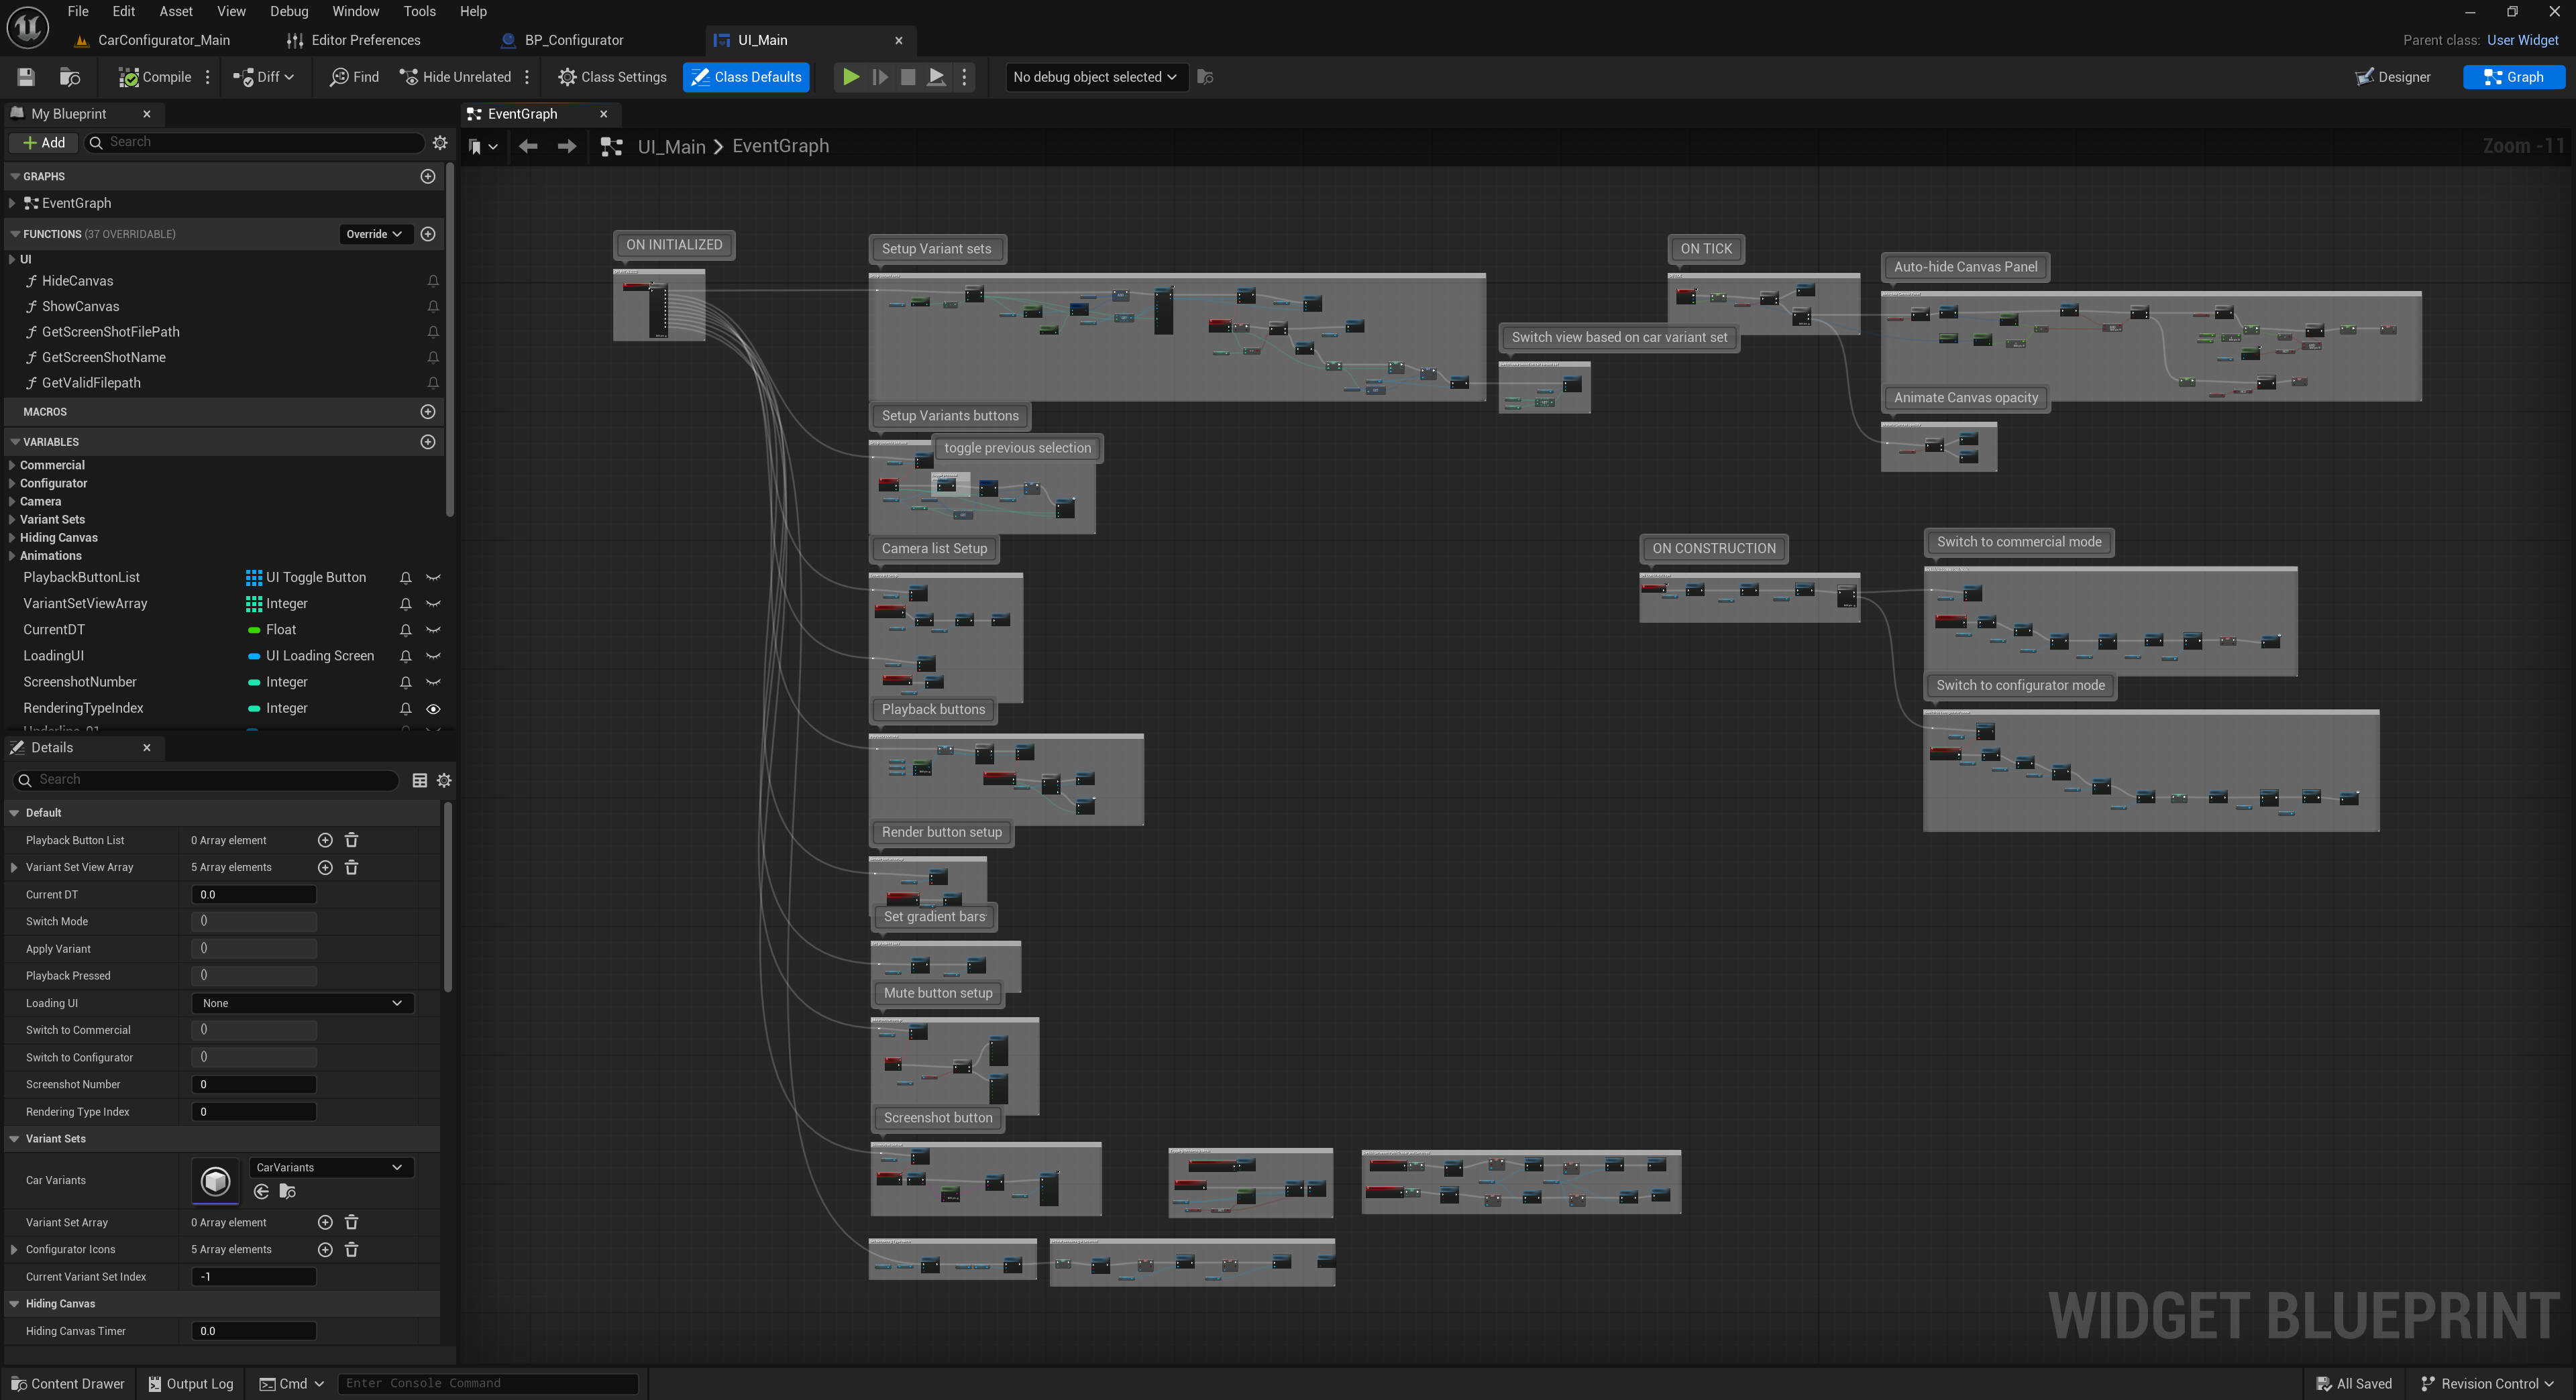This screenshot has height=1400, width=2576.
Task: Open the Window menu
Action: point(355,11)
